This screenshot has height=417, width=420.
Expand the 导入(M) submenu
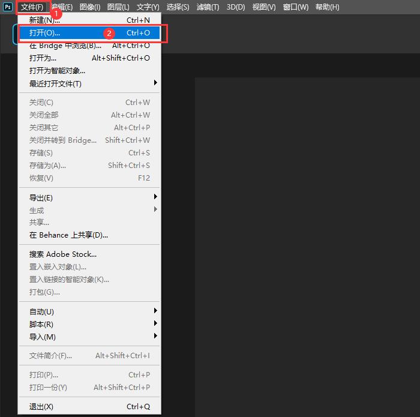[89, 337]
